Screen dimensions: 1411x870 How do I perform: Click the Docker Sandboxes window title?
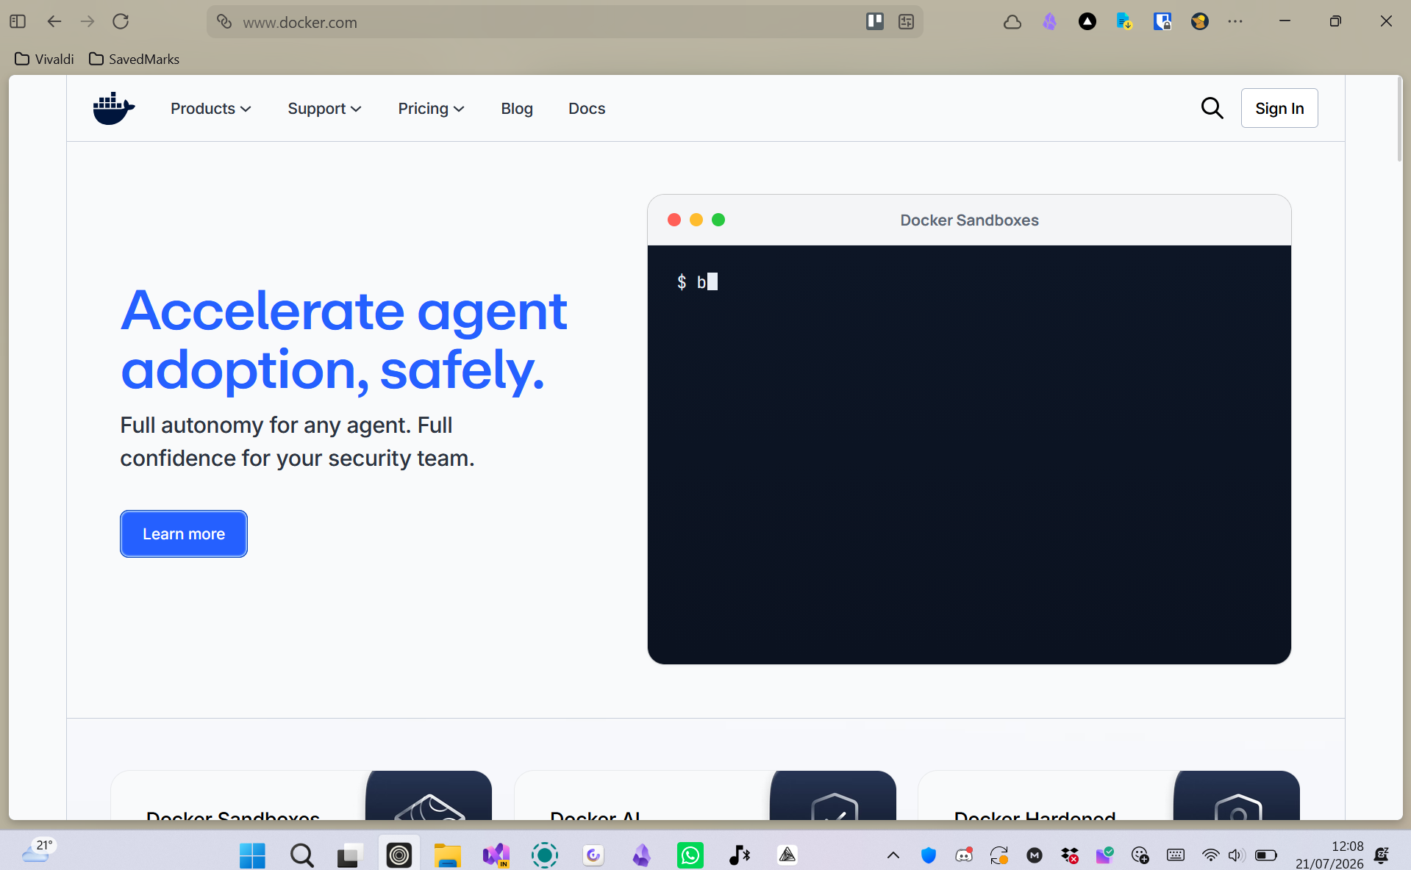[x=969, y=220]
